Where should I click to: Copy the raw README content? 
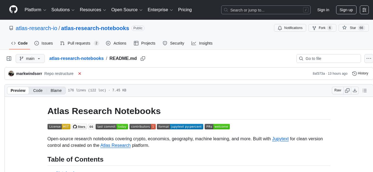[347, 90]
